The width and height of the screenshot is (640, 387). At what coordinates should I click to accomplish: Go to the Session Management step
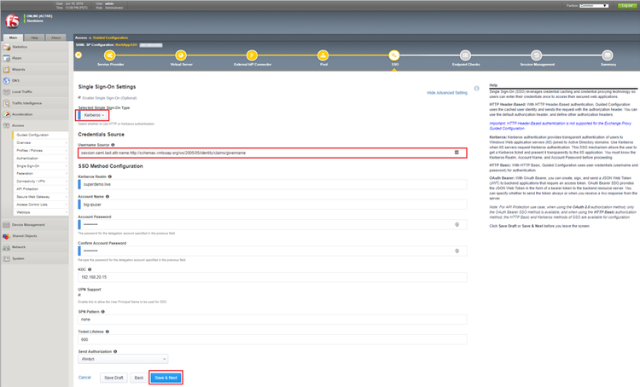pos(537,55)
